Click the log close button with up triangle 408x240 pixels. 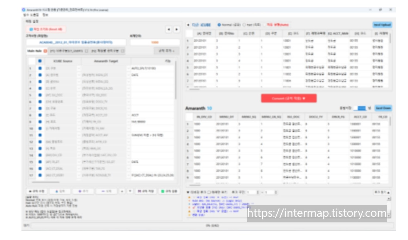[x=382, y=192]
